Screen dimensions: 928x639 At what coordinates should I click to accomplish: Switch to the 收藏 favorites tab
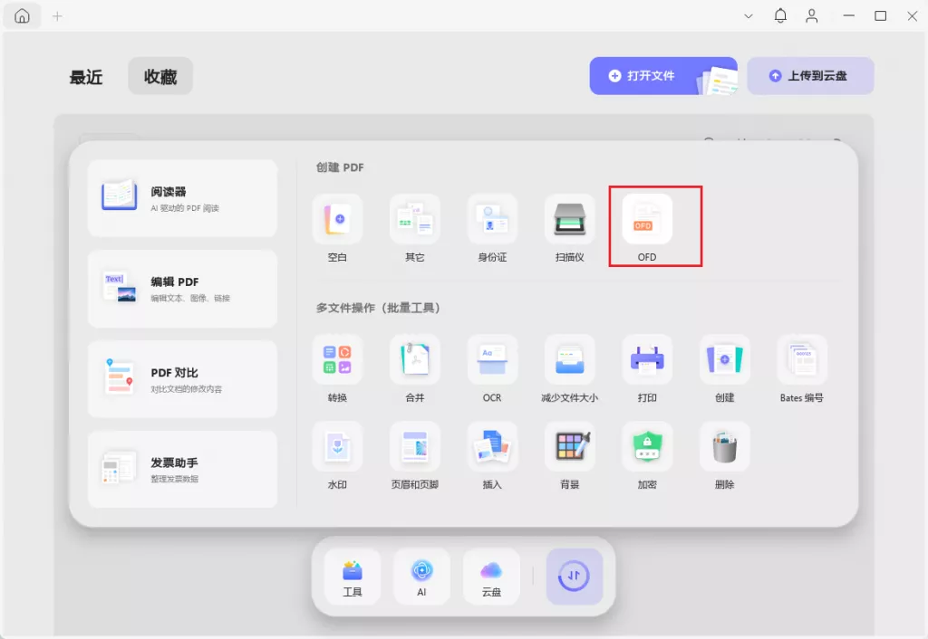coord(159,76)
